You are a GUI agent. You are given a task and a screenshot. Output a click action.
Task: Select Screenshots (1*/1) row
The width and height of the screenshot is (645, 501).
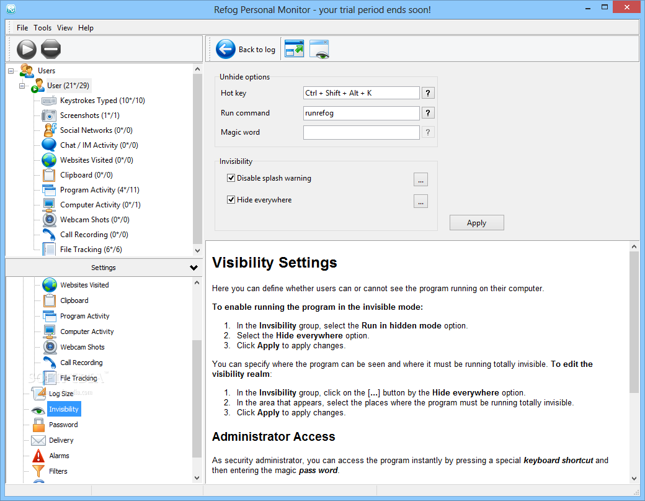coord(90,115)
